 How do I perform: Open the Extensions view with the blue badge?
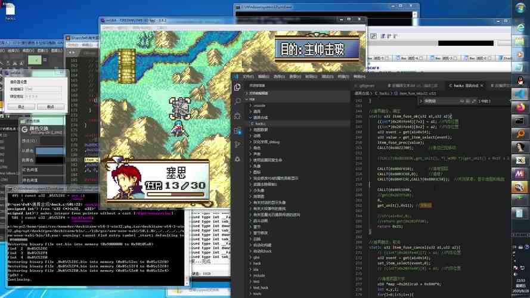click(238, 131)
